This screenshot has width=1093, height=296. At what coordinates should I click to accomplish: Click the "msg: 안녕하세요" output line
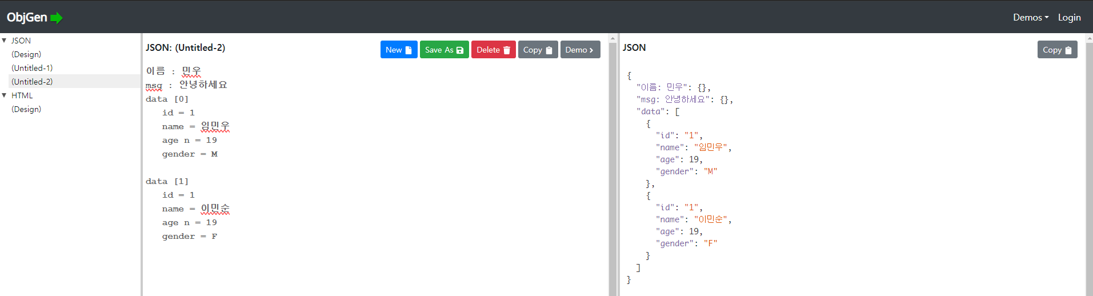pyautogui.click(x=684, y=99)
